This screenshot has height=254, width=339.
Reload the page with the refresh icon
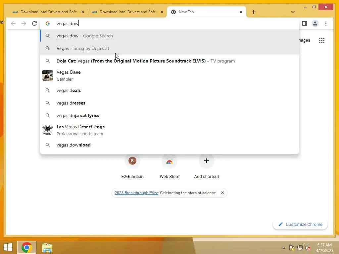coord(34,23)
